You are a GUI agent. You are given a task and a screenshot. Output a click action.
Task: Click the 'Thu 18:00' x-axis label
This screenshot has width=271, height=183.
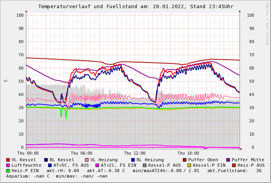tap(188, 153)
